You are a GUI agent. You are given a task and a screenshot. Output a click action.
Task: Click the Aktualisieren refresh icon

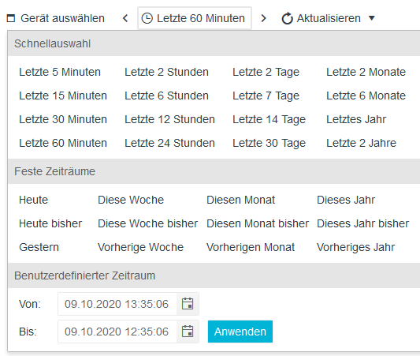[x=287, y=18]
